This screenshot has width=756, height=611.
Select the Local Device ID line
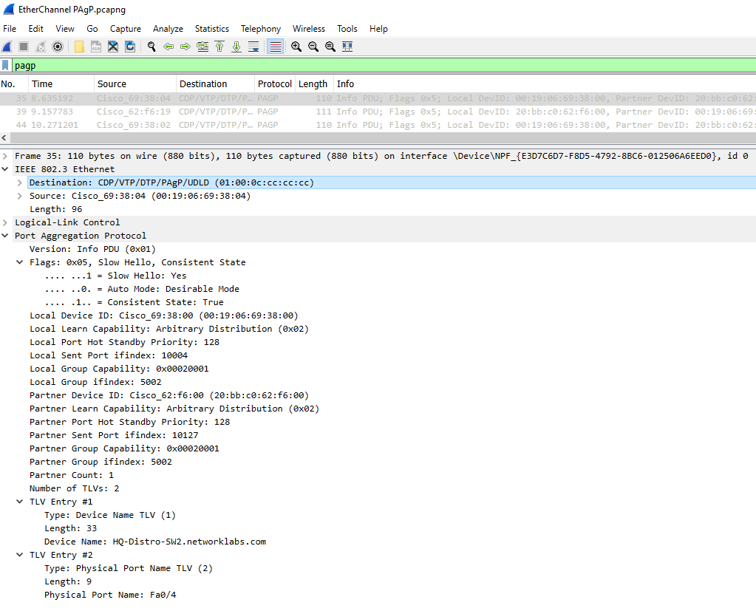coord(164,315)
